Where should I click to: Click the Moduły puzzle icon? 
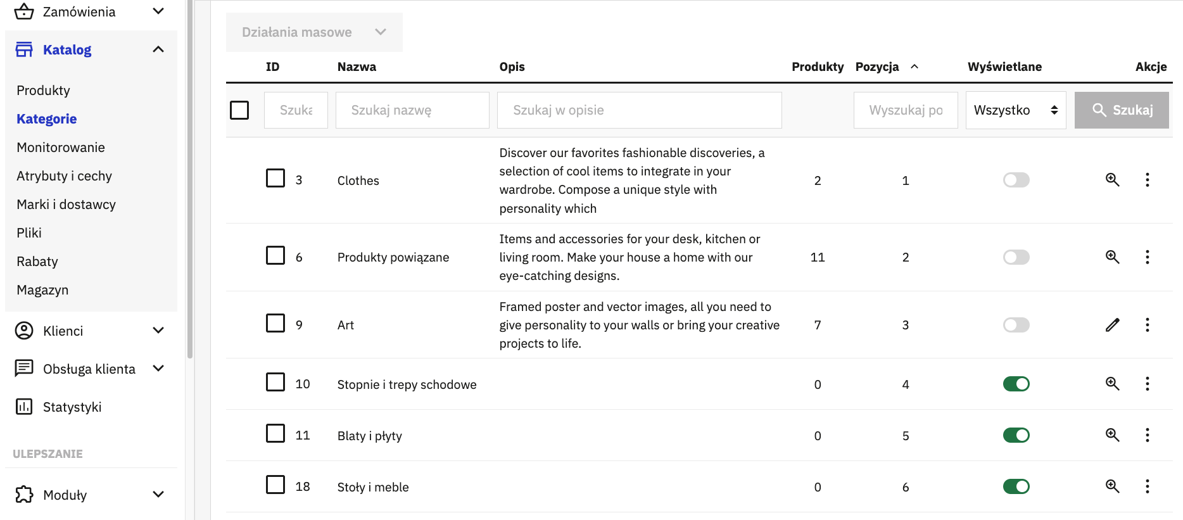(24, 495)
